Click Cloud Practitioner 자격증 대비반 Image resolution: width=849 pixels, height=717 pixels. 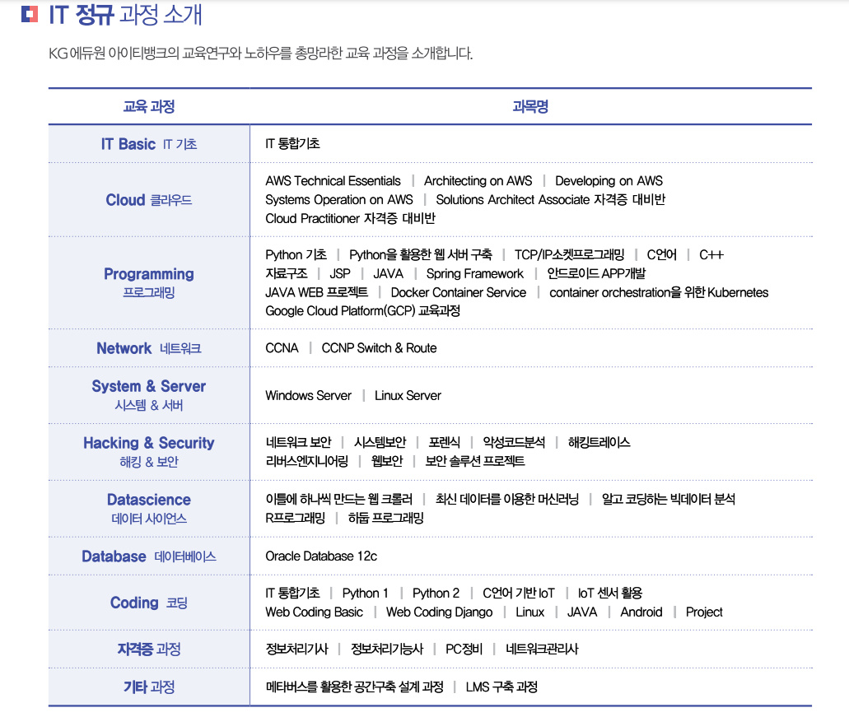350,219
